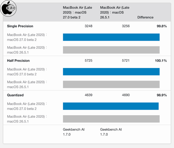Select Half Precision score 5725

click(88, 60)
